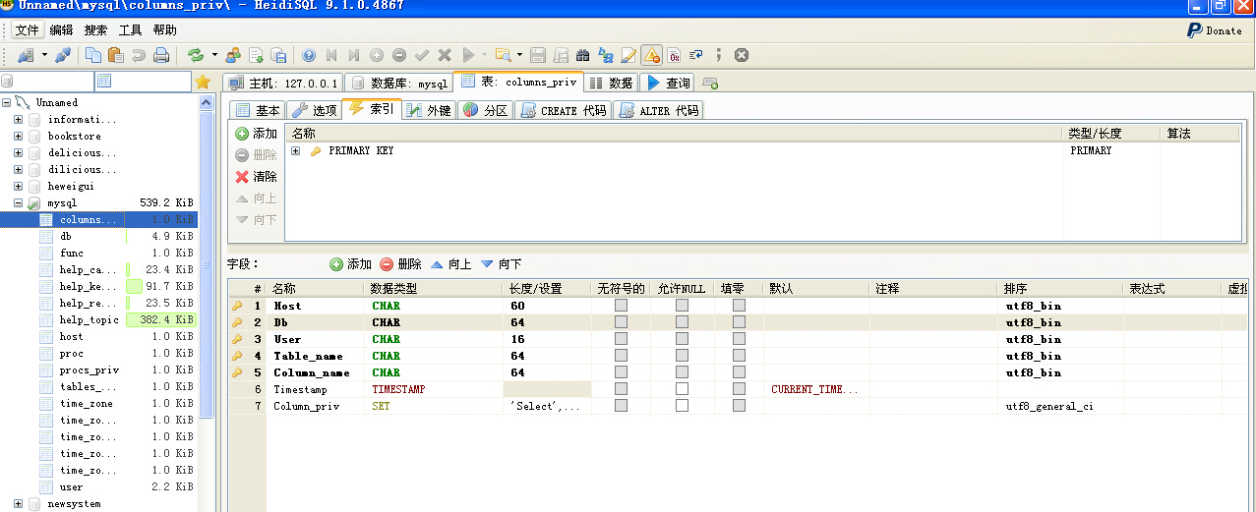Click the stop X icon ending the toolbar
Image resolution: width=1256 pixels, height=512 pixels.
742,55
